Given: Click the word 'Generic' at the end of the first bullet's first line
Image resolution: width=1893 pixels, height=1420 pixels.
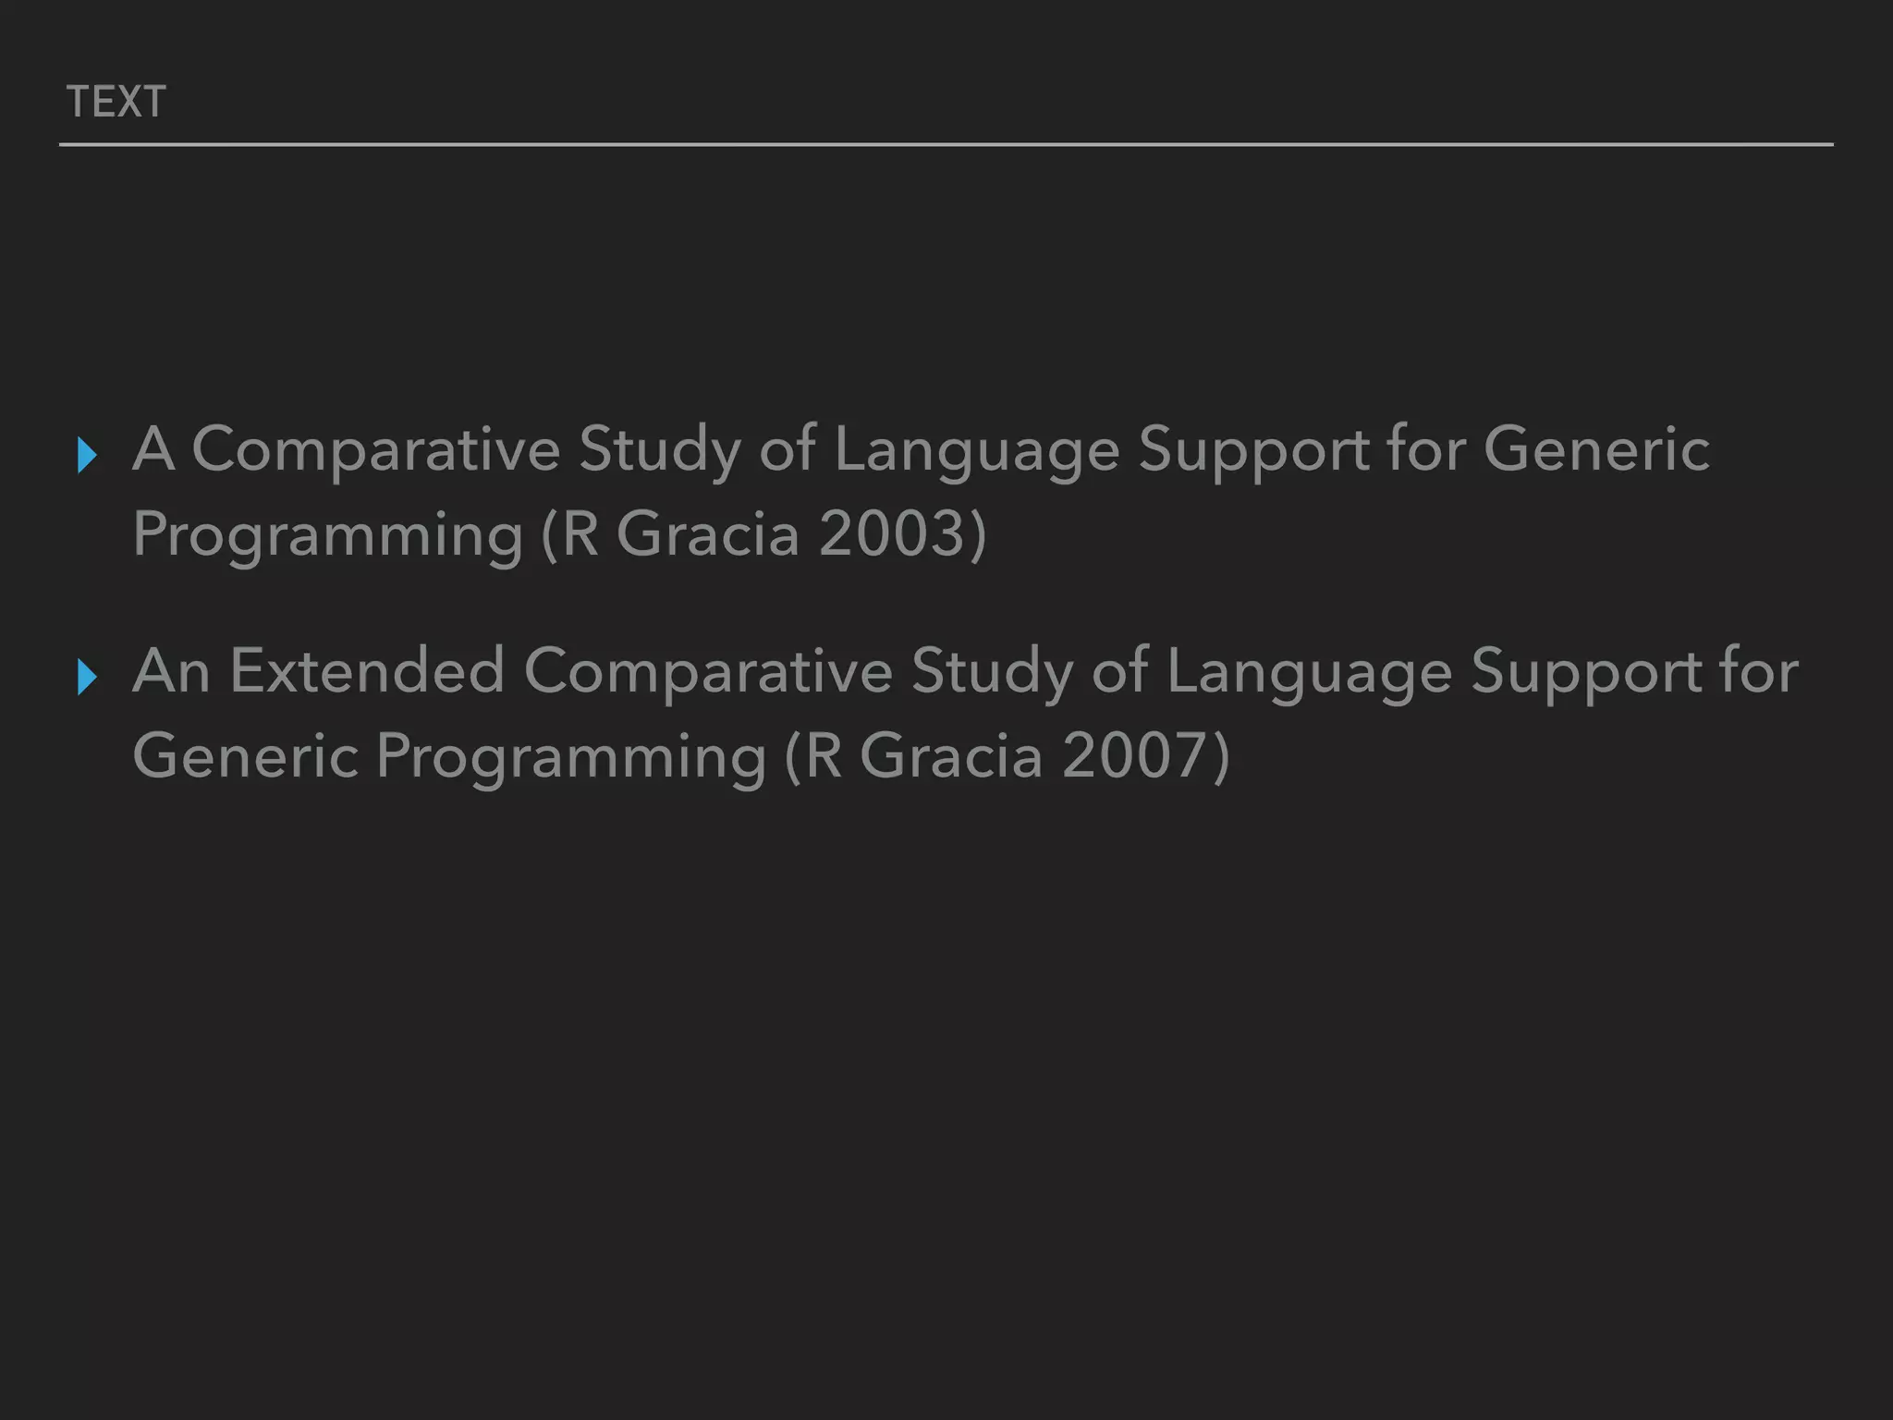Looking at the screenshot, I should point(1596,449).
